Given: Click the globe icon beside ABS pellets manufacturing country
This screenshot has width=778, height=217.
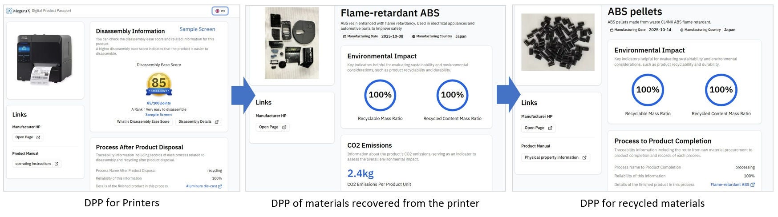Looking at the screenshot, I should pos(682,30).
